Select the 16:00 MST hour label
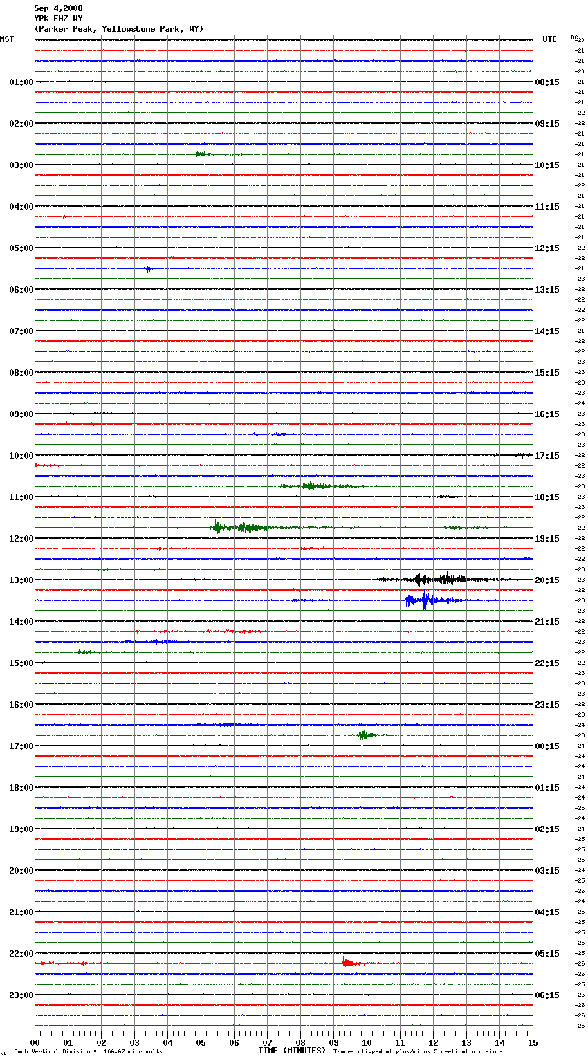The width and height of the screenshot is (588, 1061). point(21,705)
